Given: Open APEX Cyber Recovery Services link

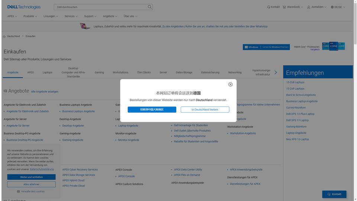Looking at the screenshot, I should coord(80,170).
